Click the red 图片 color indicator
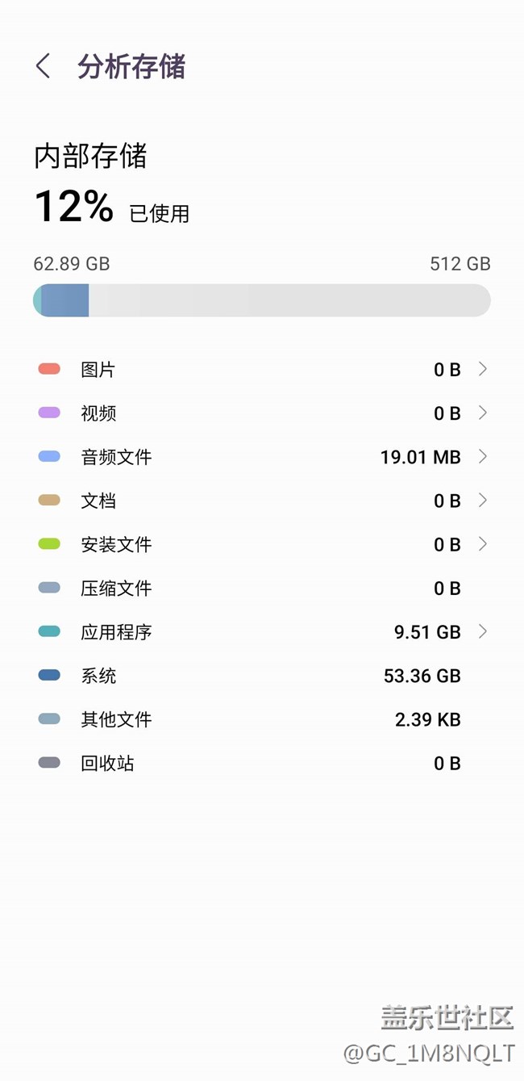The image size is (524, 1081). [x=49, y=369]
